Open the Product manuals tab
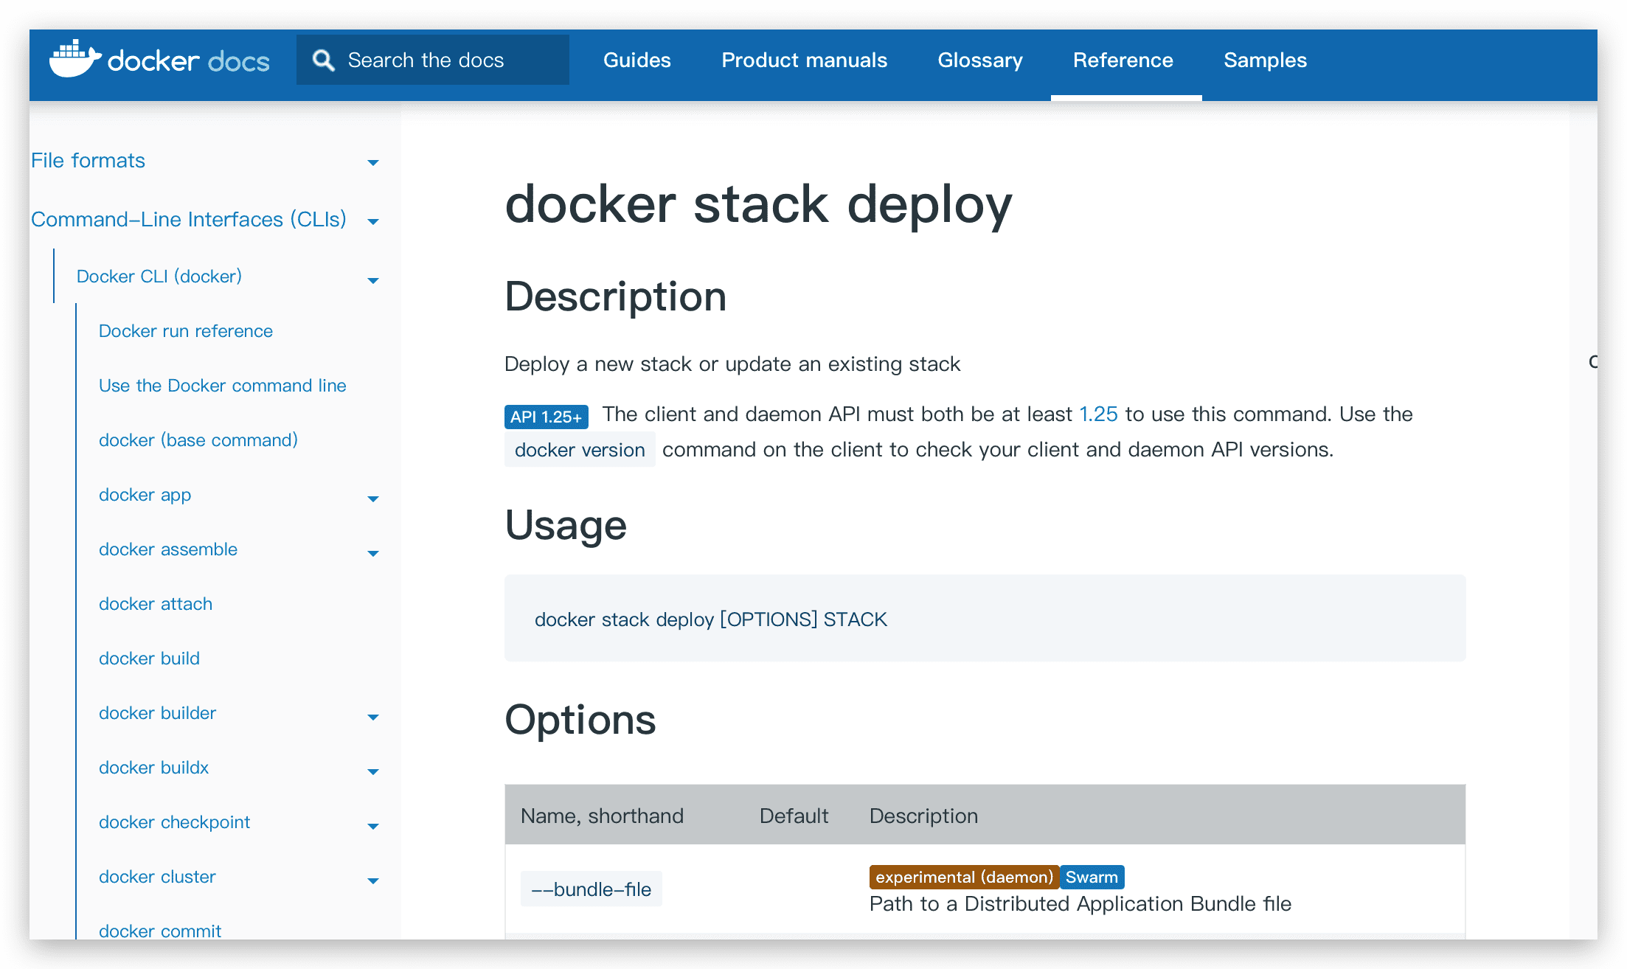Screen dimensions: 1627x969 pyautogui.click(x=804, y=60)
